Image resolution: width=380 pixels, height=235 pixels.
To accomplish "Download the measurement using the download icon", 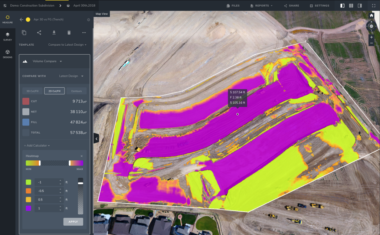I will point(54,33).
